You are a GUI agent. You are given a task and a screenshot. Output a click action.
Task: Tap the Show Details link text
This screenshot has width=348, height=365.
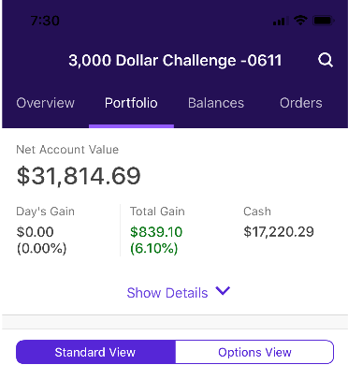click(x=167, y=293)
